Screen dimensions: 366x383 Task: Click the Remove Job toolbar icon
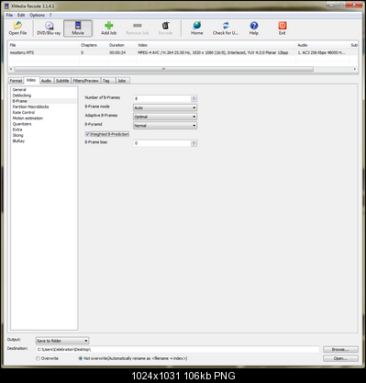tap(138, 28)
